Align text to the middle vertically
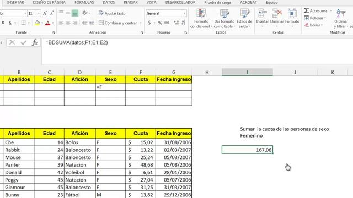The width and height of the screenshot is (353, 198). [68, 13]
